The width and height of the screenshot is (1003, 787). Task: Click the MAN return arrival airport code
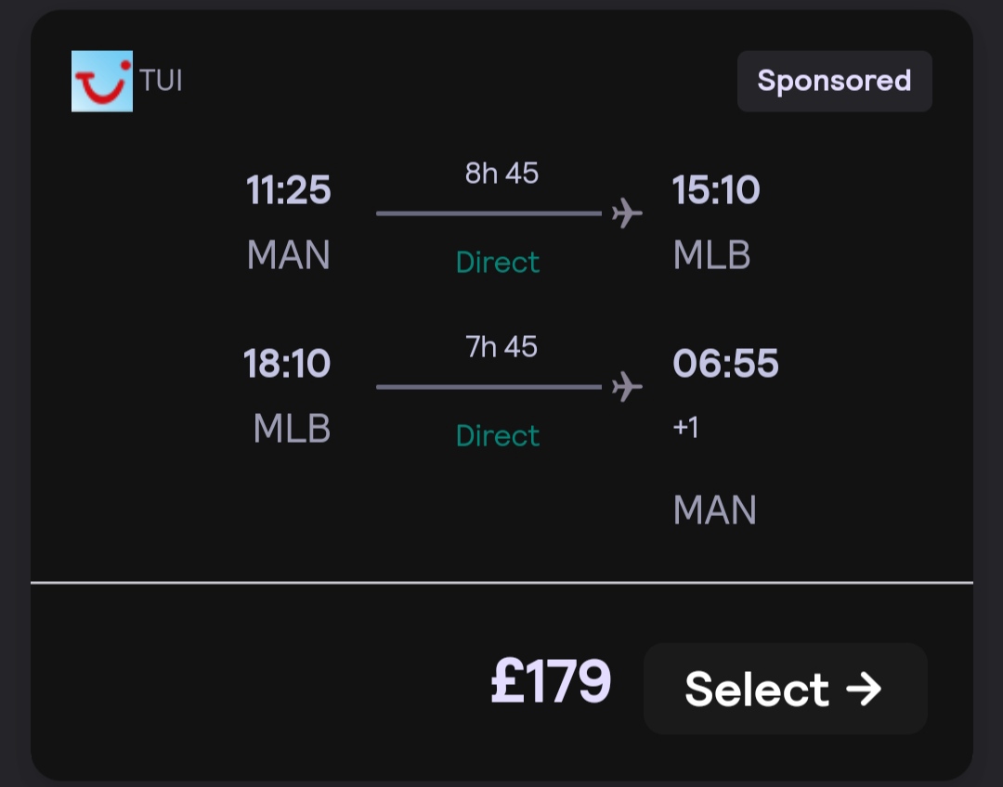[714, 510]
